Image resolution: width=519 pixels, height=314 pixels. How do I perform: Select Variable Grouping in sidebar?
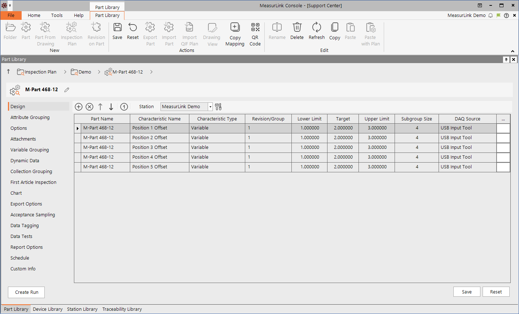(30, 150)
